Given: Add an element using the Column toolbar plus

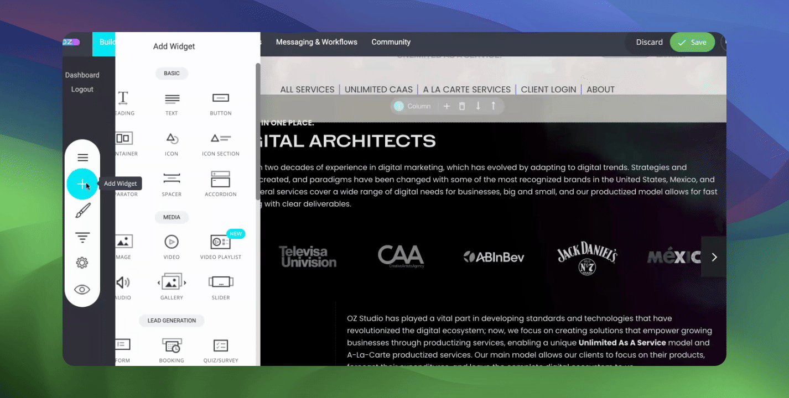Looking at the screenshot, I should 447,106.
